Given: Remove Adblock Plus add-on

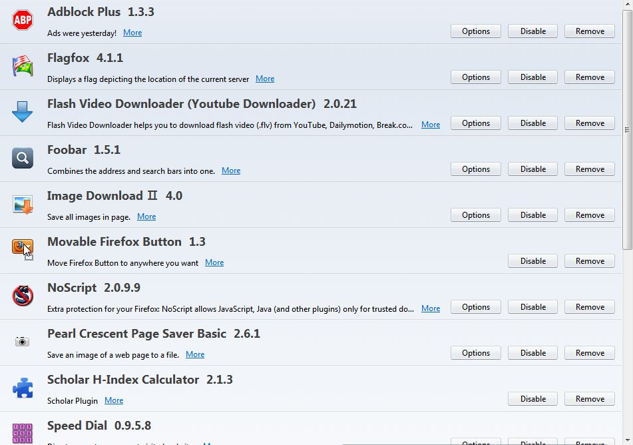Looking at the screenshot, I should (x=590, y=31).
